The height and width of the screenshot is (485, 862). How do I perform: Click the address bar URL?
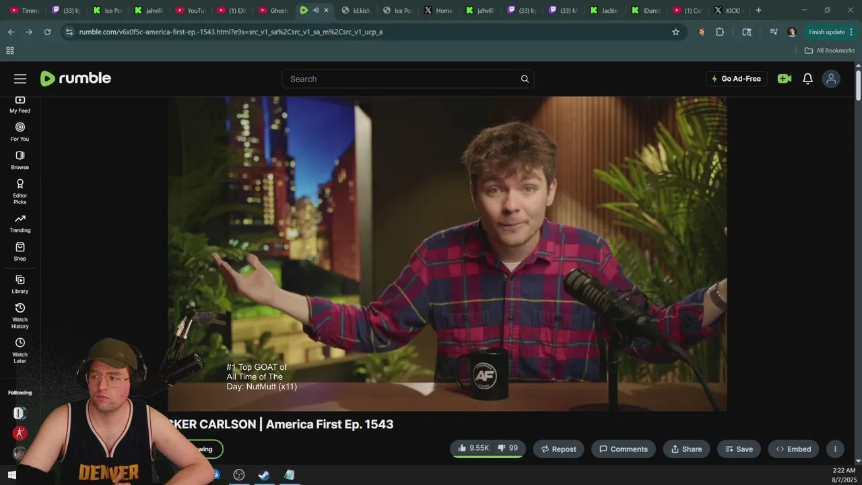230,32
